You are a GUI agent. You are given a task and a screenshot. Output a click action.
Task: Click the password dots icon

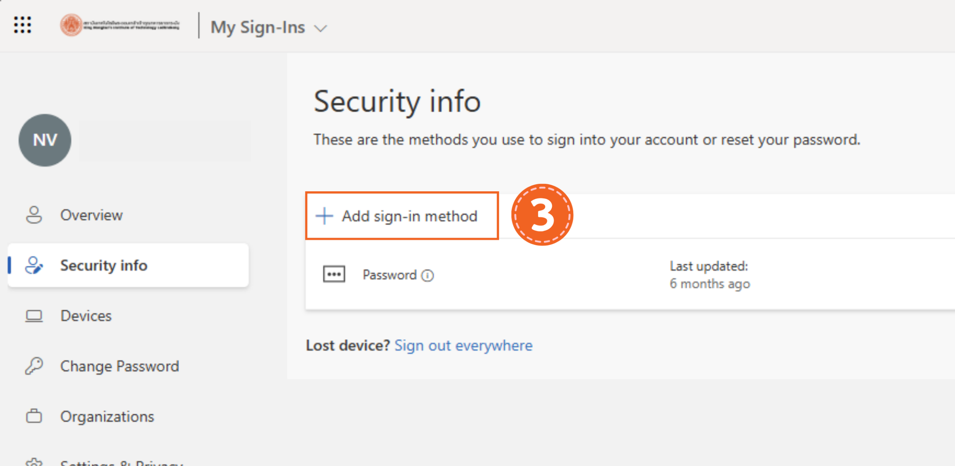334,275
